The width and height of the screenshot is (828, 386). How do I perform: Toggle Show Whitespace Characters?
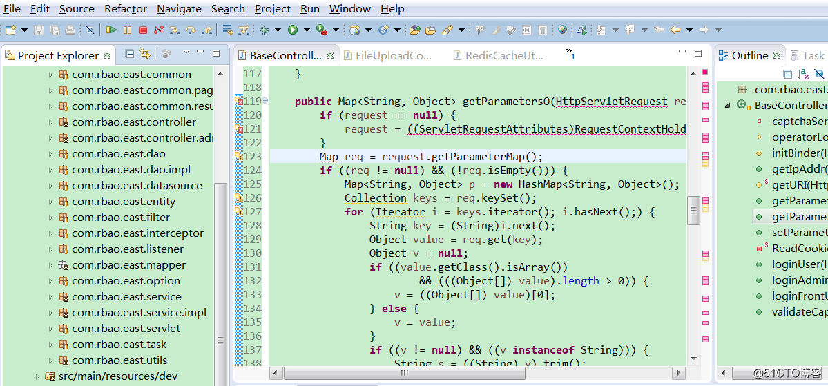(542, 30)
